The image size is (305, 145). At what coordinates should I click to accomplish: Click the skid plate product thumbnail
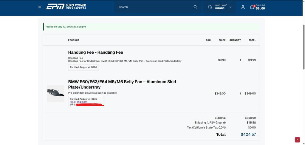tap(56, 93)
